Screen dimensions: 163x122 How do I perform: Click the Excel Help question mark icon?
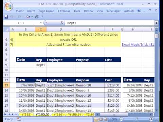tap(139, 11)
